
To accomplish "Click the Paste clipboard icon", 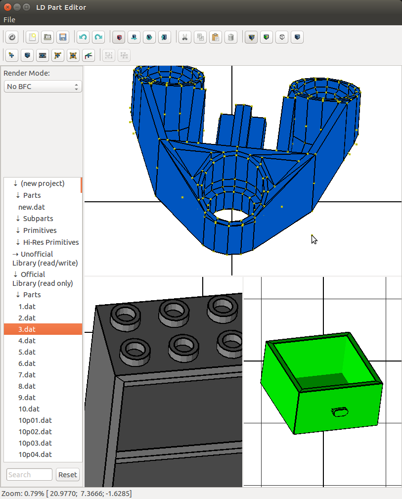I will (215, 37).
